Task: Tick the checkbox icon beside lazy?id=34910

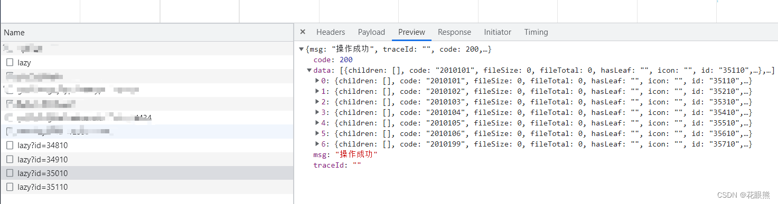Action: pos(10,159)
